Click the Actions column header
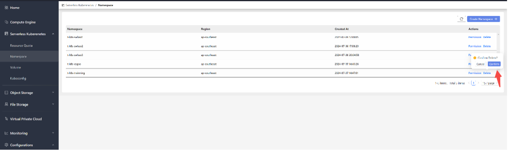This screenshot has width=509, height=151. pyautogui.click(x=473, y=29)
